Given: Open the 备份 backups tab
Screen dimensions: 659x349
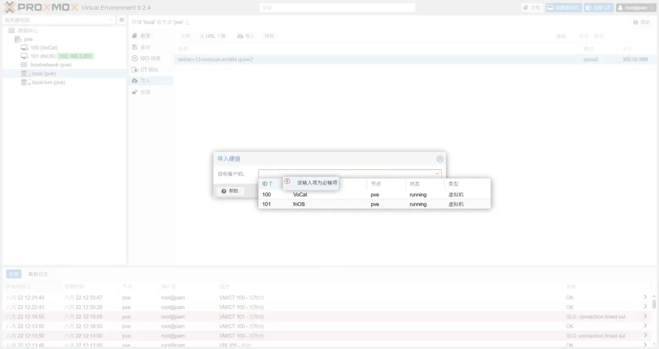Looking at the screenshot, I should coord(151,47).
